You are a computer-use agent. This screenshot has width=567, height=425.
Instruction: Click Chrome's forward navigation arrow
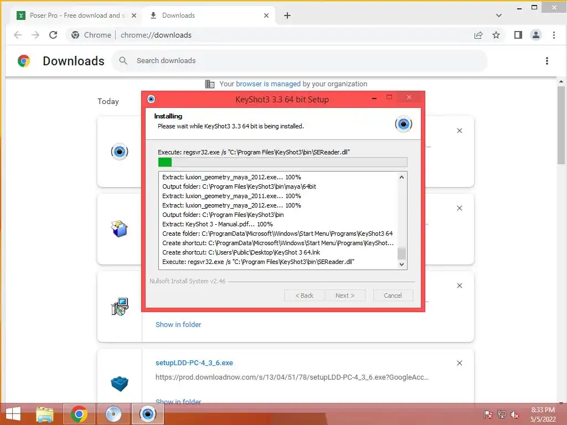[x=35, y=35]
